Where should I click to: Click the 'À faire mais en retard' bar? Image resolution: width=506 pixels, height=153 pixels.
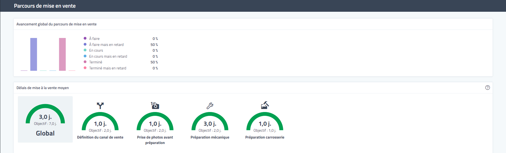click(x=33, y=54)
